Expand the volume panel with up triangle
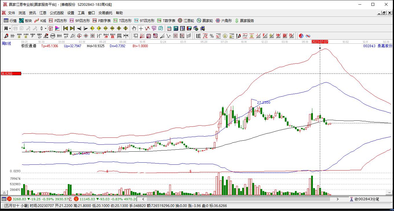 pyautogui.click(x=4, y=192)
